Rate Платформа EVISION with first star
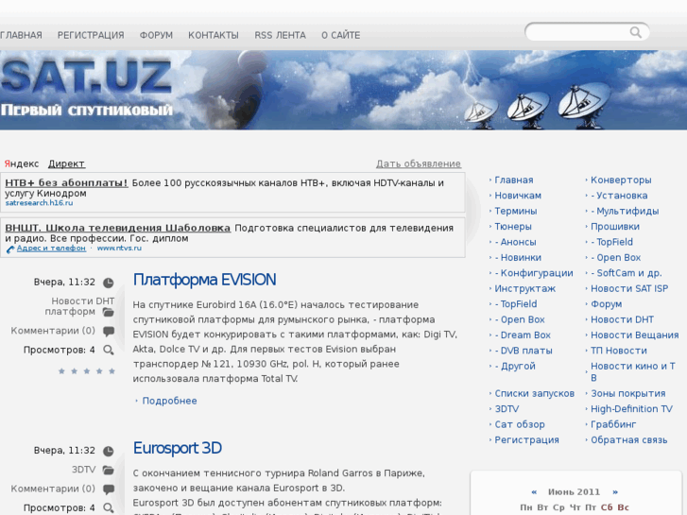687x515 pixels. coord(61,371)
